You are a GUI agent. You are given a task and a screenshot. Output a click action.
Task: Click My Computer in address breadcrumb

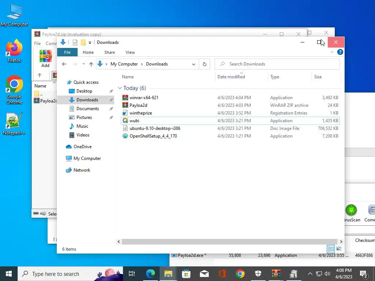[124, 64]
